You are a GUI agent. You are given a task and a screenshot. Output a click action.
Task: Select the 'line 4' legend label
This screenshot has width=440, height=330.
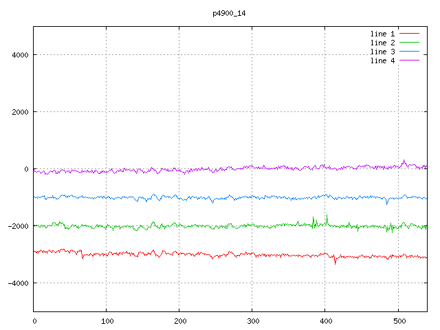[382, 60]
